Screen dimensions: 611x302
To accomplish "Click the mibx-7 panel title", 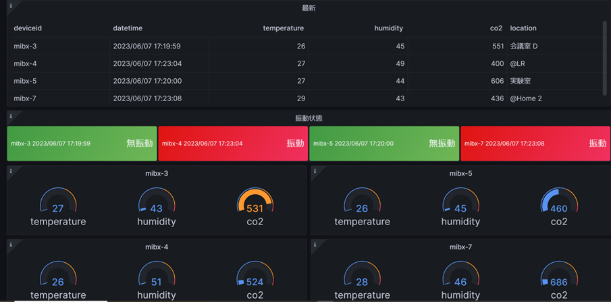I will [460, 247].
